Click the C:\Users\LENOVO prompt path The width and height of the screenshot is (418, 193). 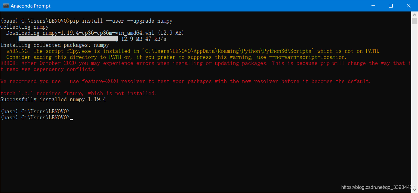(x=44, y=21)
